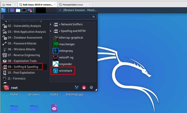Viewport: 187px width, 113px height.
Task: Click the red lock screen icon
Action: point(84,87)
